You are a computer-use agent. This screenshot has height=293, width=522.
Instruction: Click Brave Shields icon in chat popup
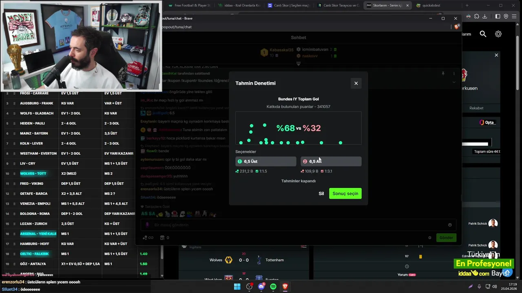coord(456,27)
